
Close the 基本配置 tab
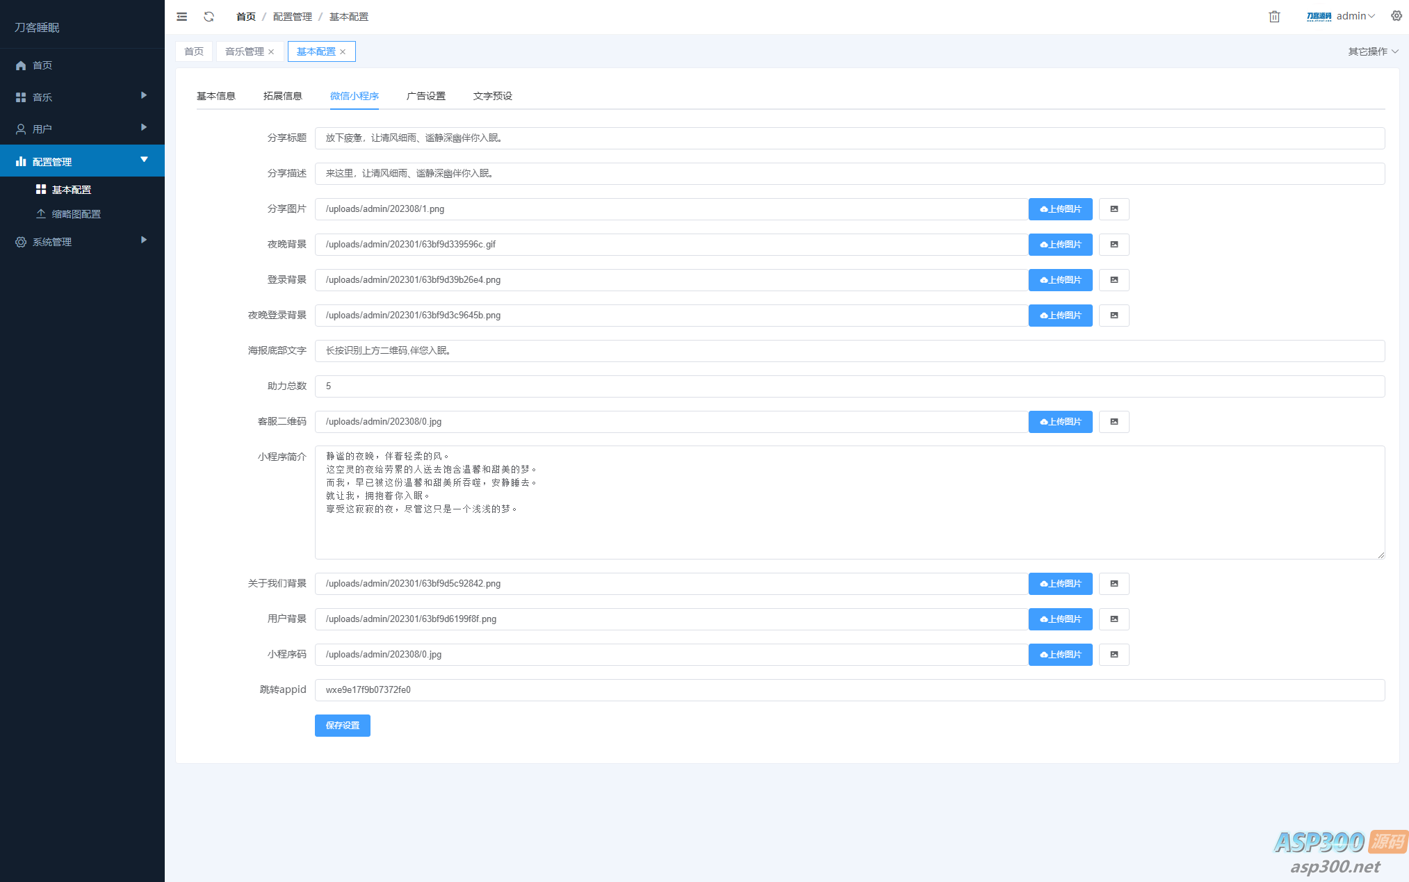(x=343, y=52)
